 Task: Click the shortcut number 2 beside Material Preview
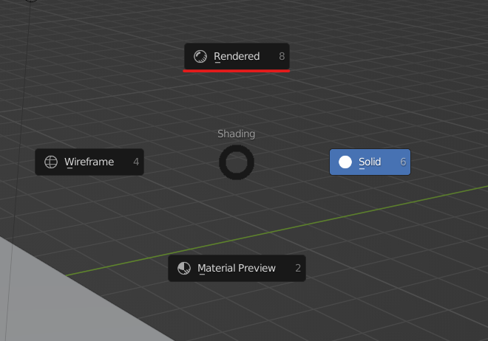(x=298, y=268)
